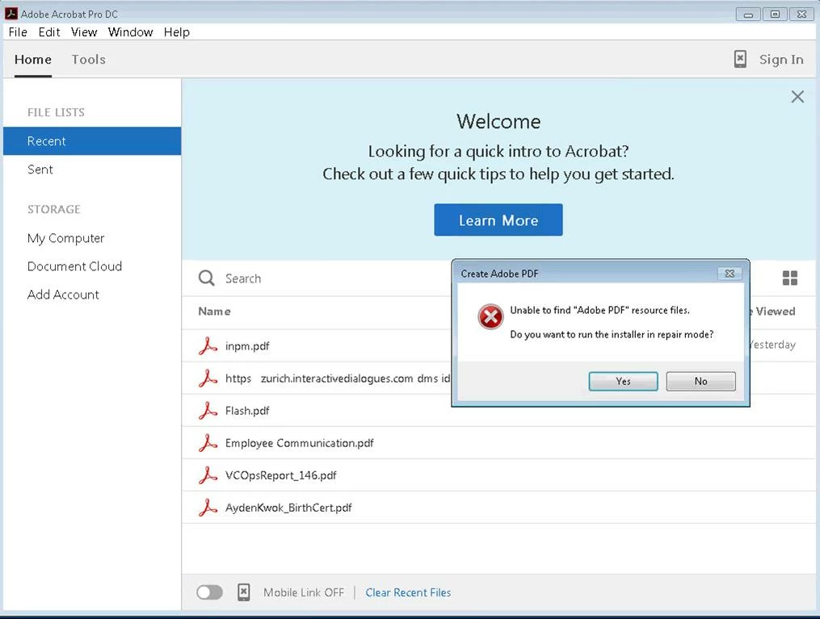820x619 pixels.
Task: Click the PDF icon beside VCOpsReport_146.pdf
Action: point(208,475)
